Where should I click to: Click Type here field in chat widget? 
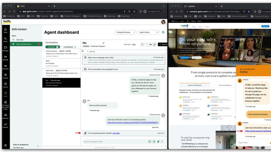tap(253, 143)
